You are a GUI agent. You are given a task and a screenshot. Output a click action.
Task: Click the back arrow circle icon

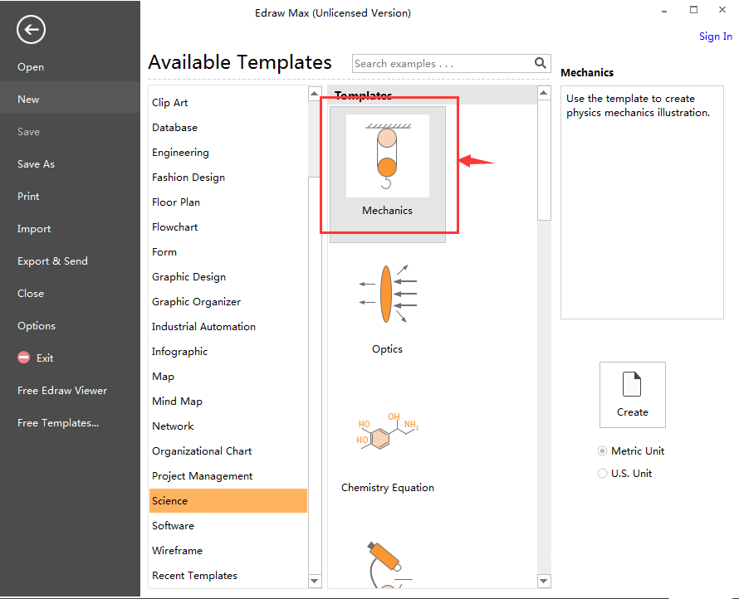31,31
